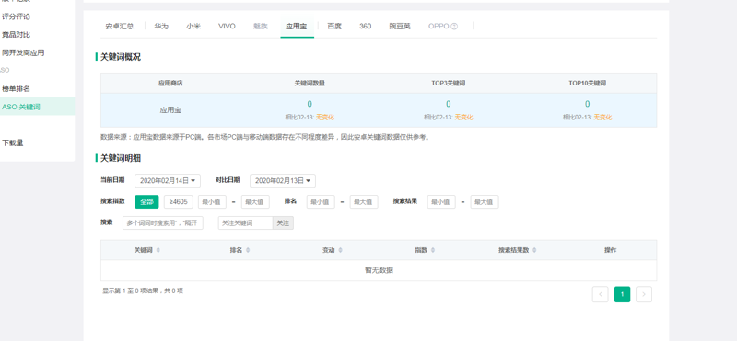Switch to the 小米 tab

[193, 27]
